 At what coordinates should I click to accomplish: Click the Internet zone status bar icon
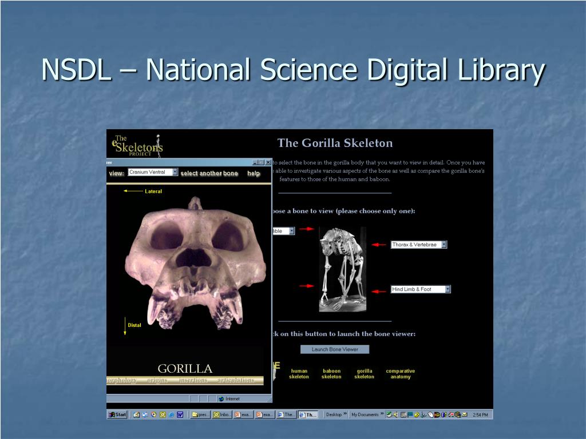pos(221,398)
